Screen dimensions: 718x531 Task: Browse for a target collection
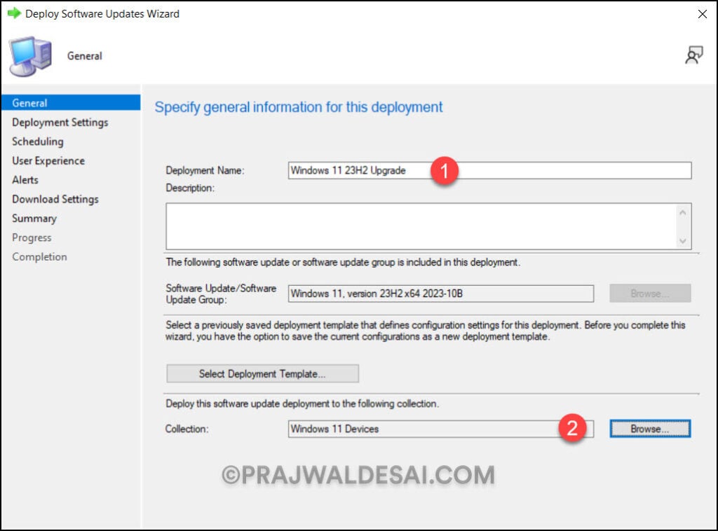click(650, 429)
